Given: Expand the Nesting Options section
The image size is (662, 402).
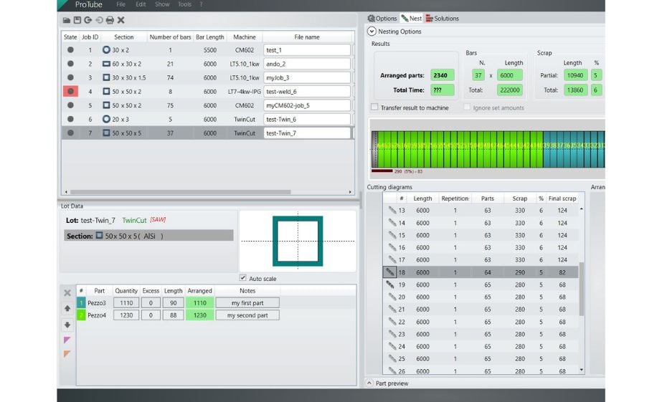Looking at the screenshot, I should tap(372, 32).
